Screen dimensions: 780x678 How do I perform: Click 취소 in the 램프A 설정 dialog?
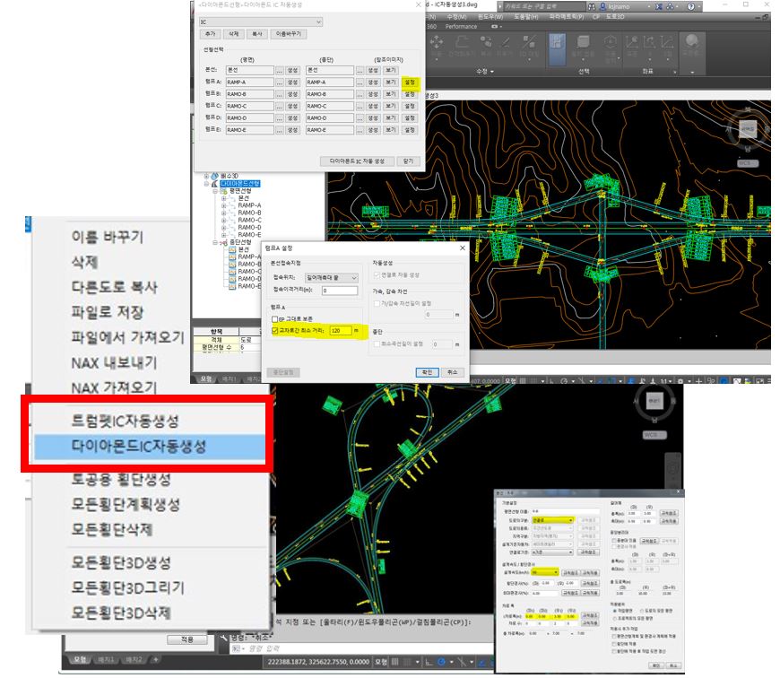452,372
